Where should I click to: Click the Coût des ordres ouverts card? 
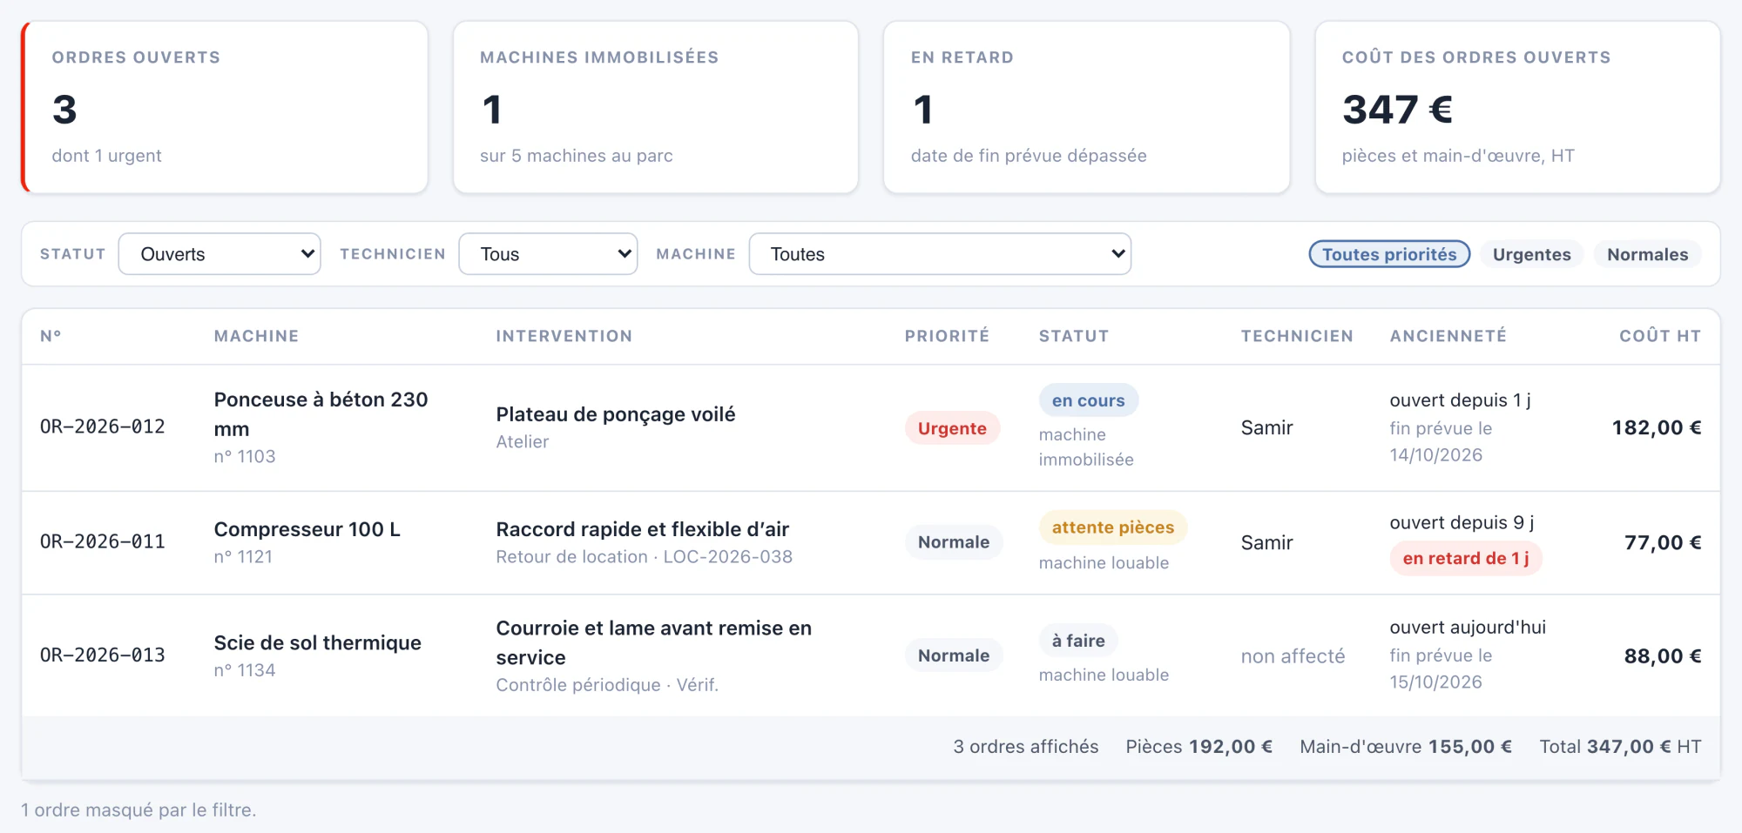click(x=1517, y=107)
